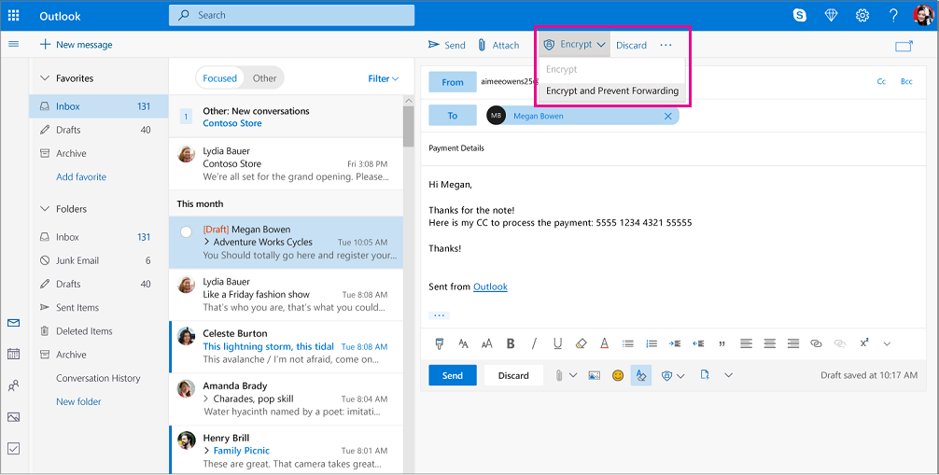Click the bulleted list icon
Image resolution: width=939 pixels, height=475 pixels.
(628, 343)
